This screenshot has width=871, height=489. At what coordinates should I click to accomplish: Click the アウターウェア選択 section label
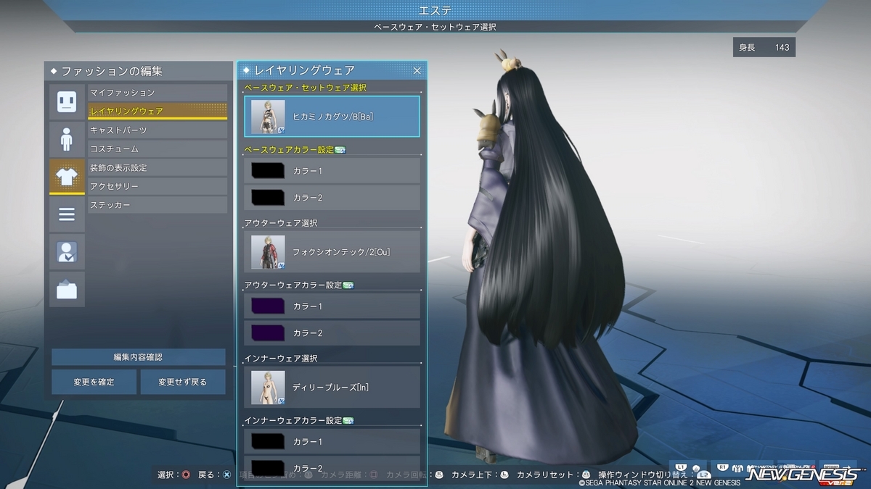click(x=281, y=223)
